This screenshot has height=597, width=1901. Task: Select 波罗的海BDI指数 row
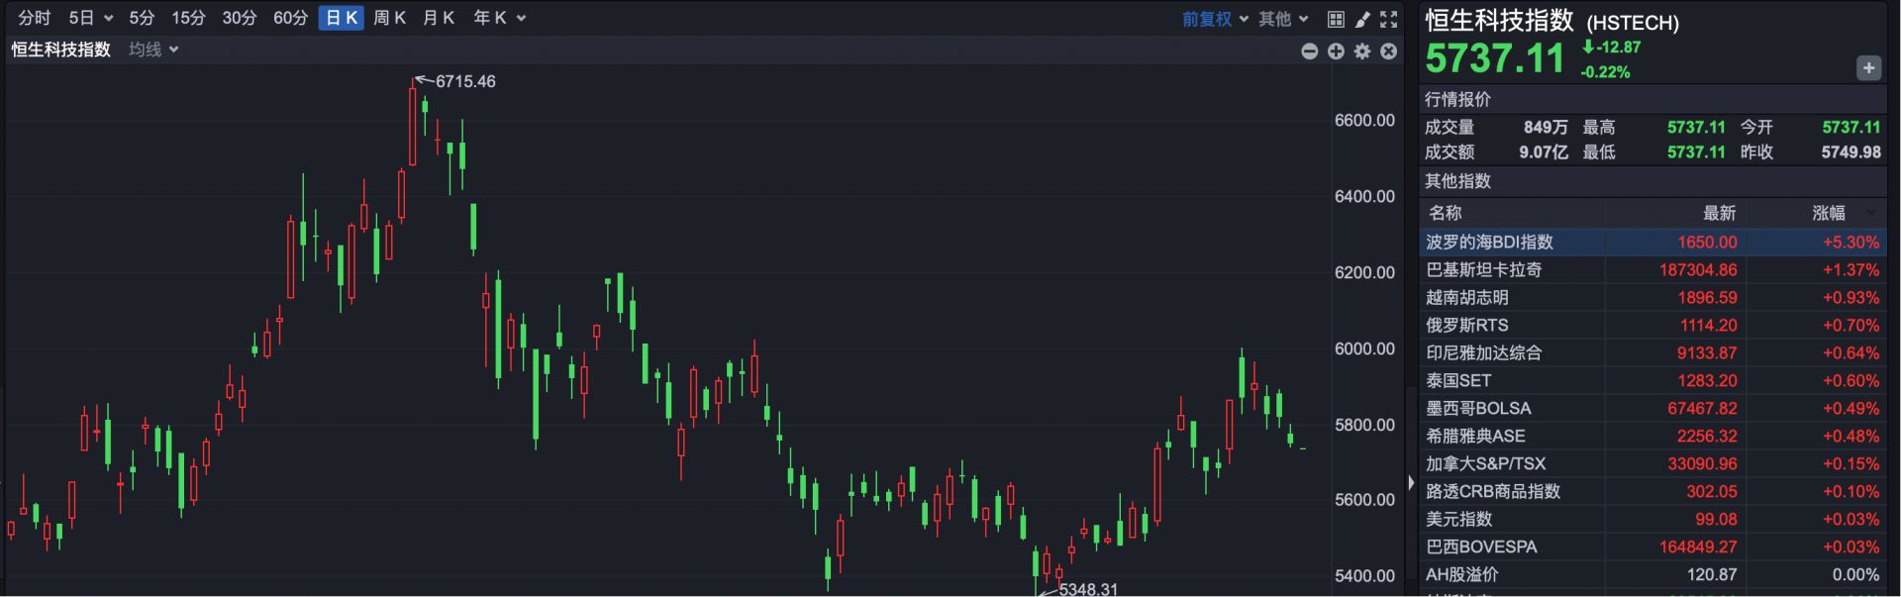1489,243
